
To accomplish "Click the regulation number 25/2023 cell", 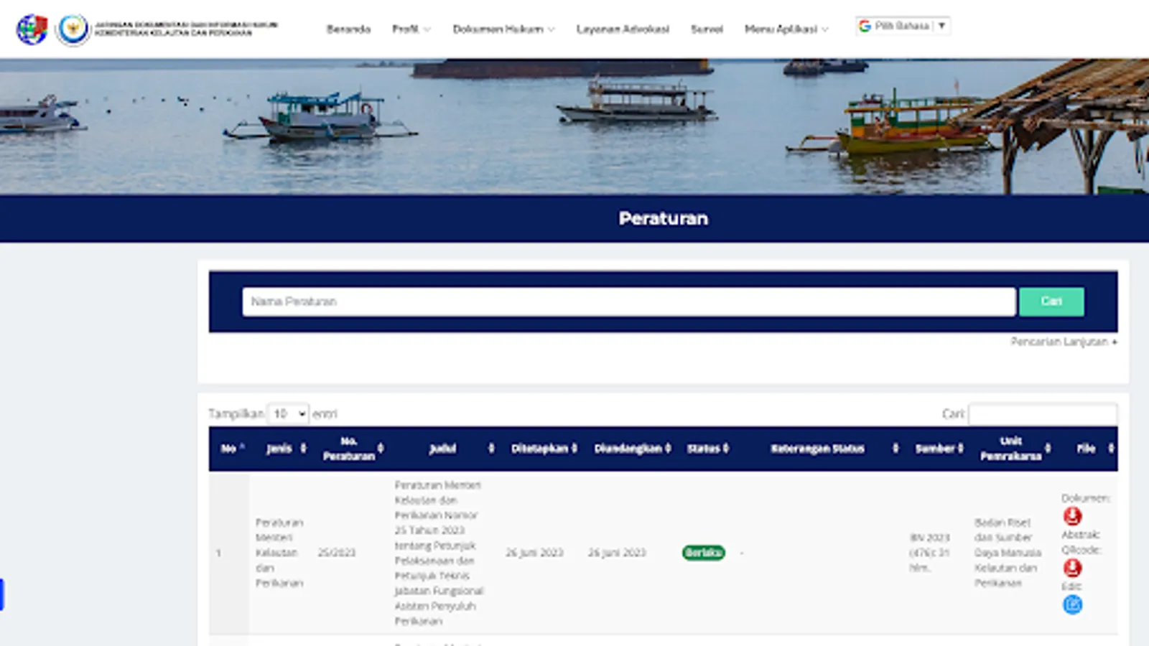I will pyautogui.click(x=337, y=553).
